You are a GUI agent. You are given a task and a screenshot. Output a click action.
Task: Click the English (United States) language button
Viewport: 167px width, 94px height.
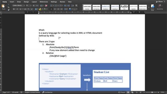(32, 92)
